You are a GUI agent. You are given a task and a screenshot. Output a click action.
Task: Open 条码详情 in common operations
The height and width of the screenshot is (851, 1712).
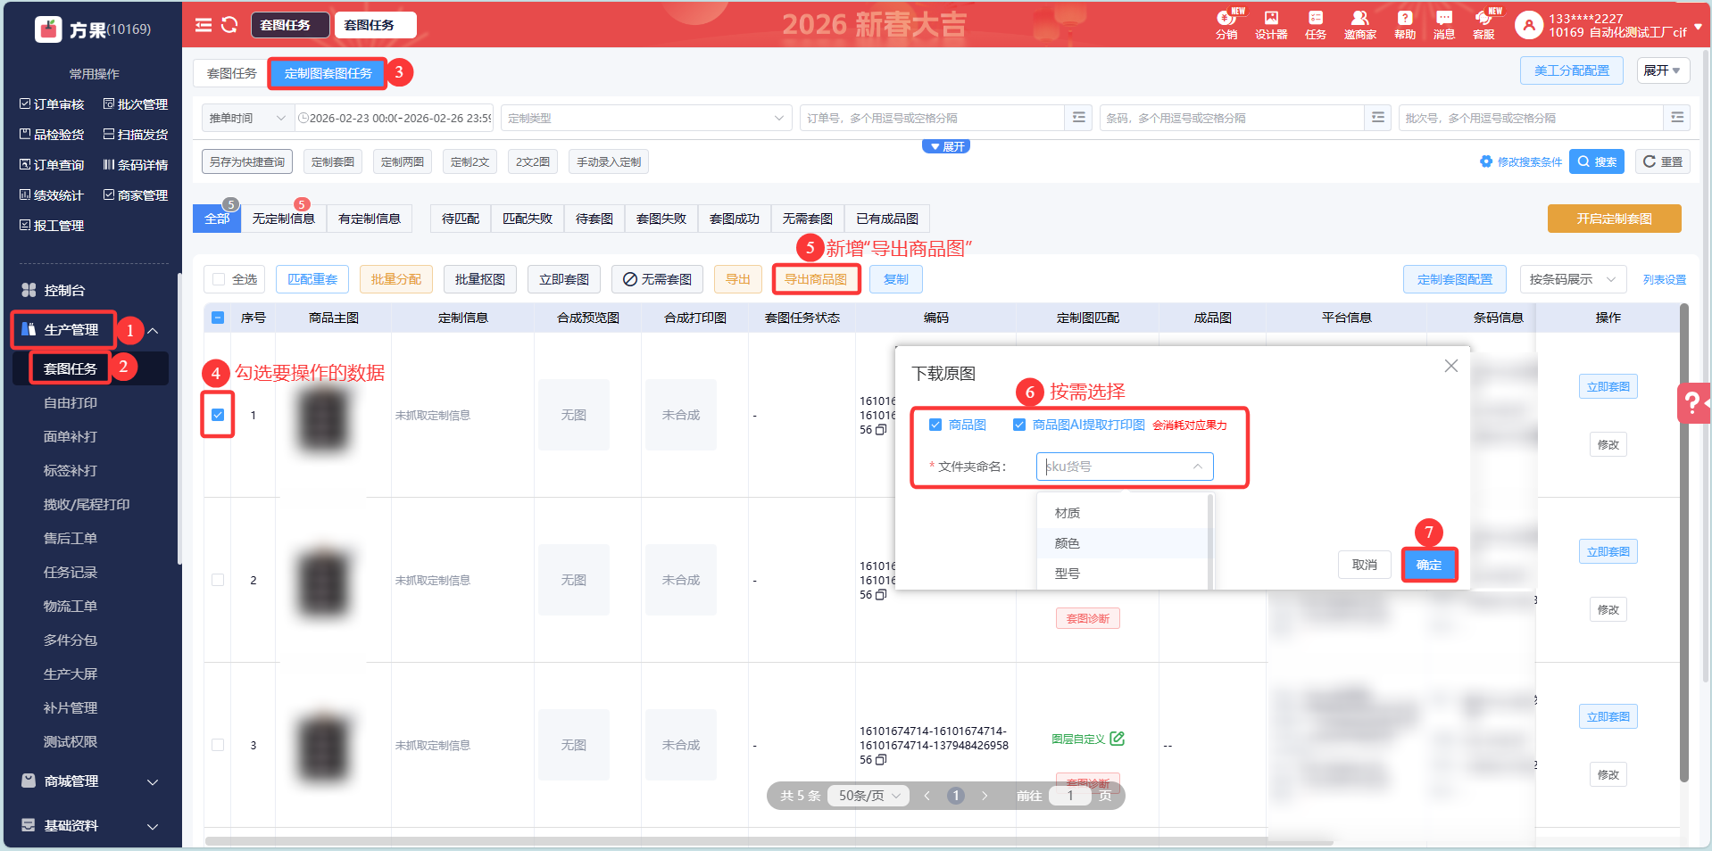point(136,165)
